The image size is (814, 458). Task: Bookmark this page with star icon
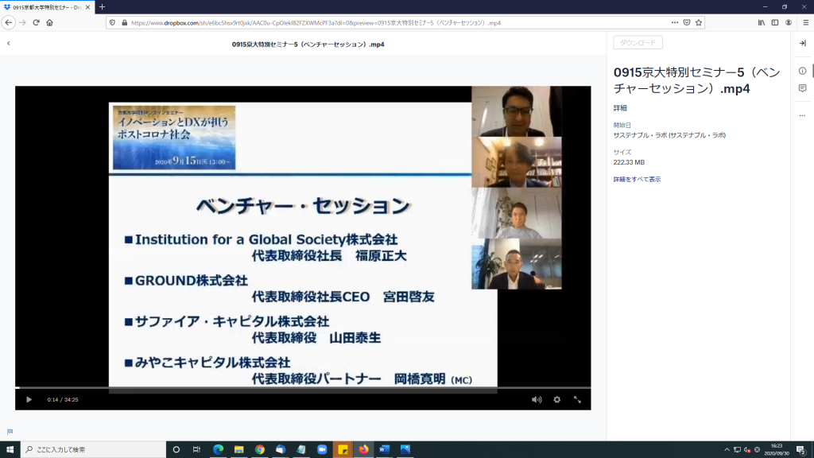[699, 22]
